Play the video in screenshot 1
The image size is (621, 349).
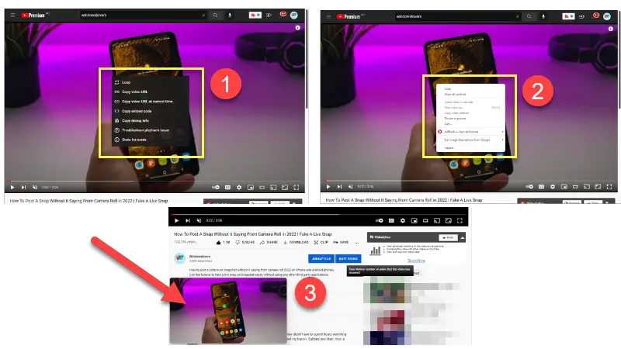[12, 187]
